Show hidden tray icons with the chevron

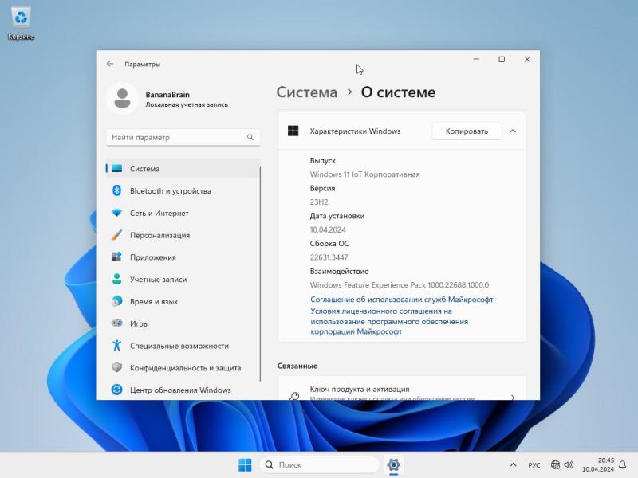pyautogui.click(x=513, y=464)
